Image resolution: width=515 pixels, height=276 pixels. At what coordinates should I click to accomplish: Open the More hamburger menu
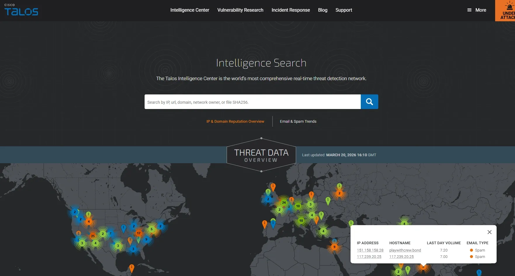(x=476, y=10)
